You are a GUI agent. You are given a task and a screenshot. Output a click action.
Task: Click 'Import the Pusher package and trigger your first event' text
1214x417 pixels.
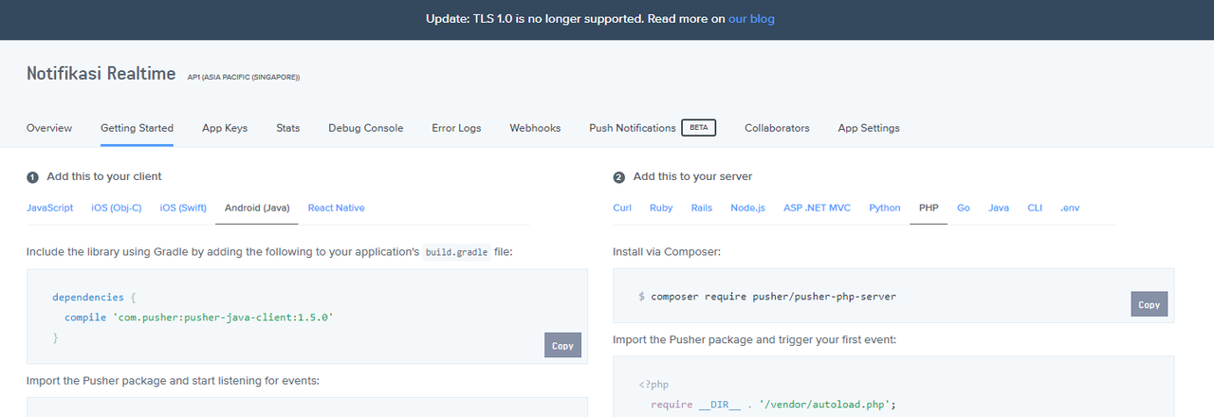[754, 339]
